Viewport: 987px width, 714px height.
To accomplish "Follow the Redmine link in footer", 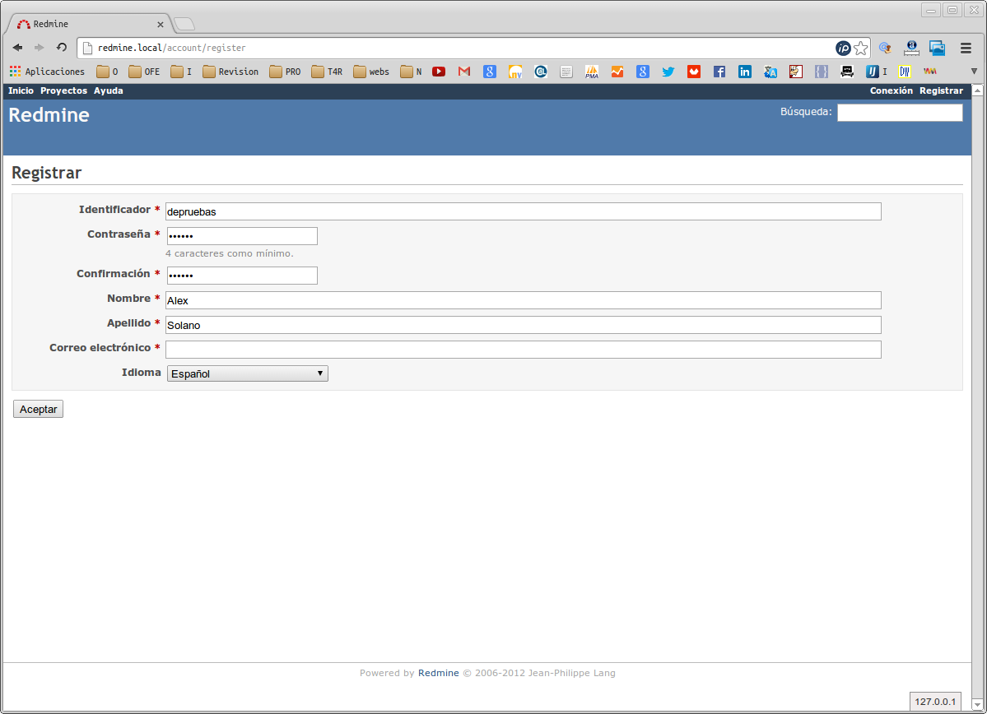I will pyautogui.click(x=438, y=673).
